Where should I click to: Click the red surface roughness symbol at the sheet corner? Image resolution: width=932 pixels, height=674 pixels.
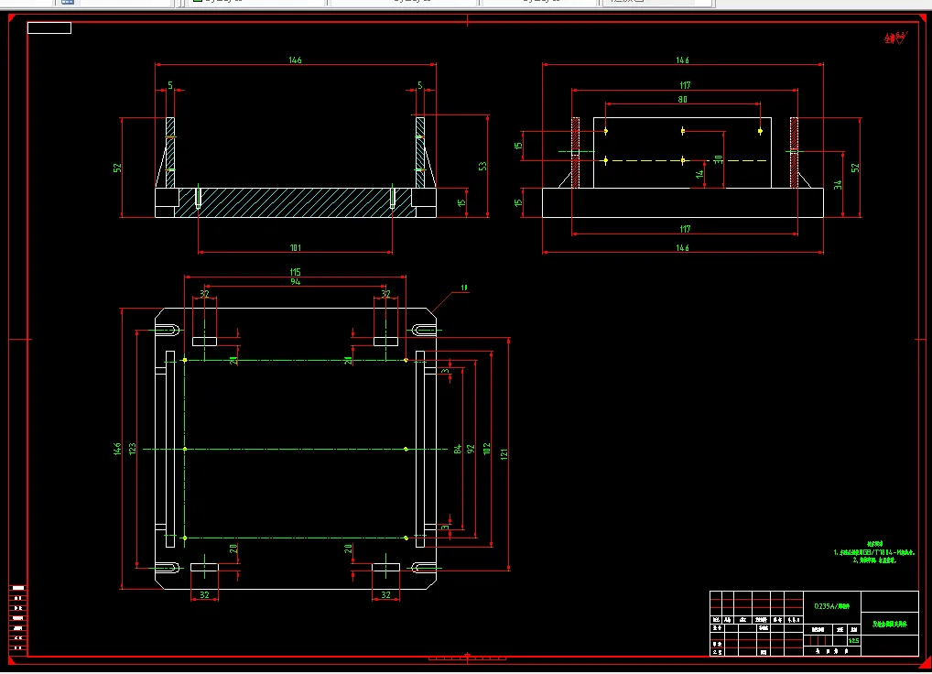(x=895, y=38)
